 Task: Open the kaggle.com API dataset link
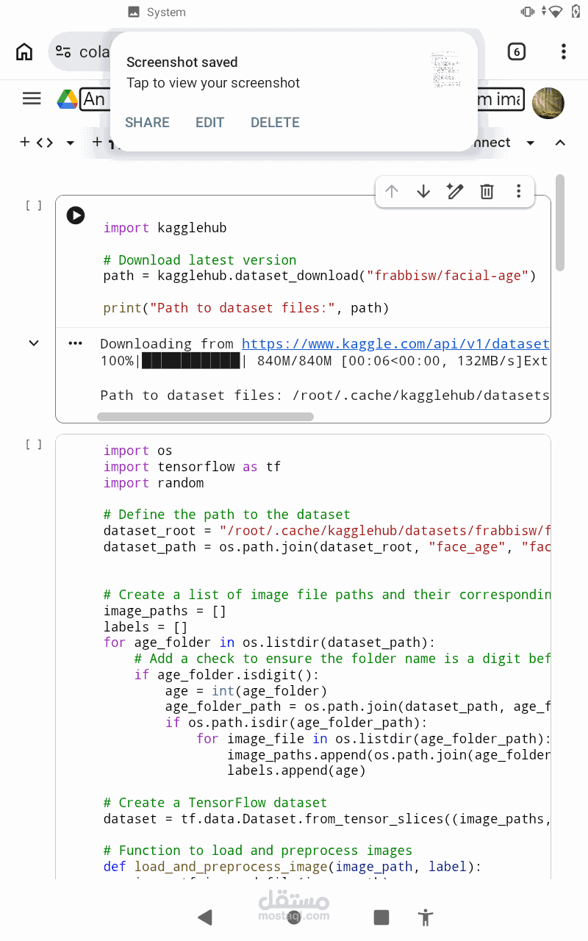[395, 343]
